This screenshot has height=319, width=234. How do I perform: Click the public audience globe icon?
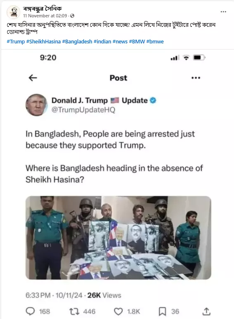[72, 16]
